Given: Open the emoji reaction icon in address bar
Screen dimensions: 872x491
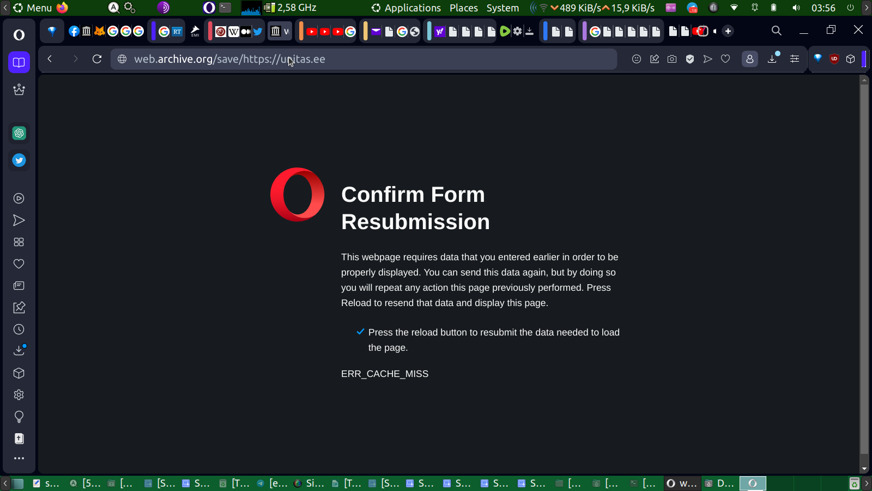Looking at the screenshot, I should [637, 59].
